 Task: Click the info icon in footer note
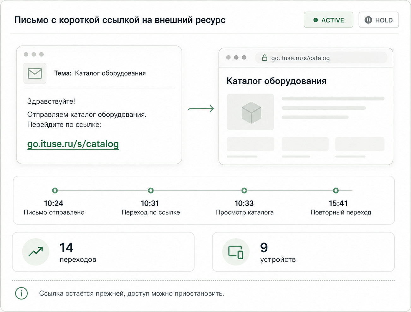[x=21, y=293]
